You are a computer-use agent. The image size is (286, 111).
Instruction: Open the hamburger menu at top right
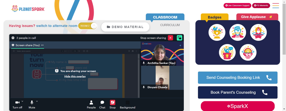[x=276, y=5]
